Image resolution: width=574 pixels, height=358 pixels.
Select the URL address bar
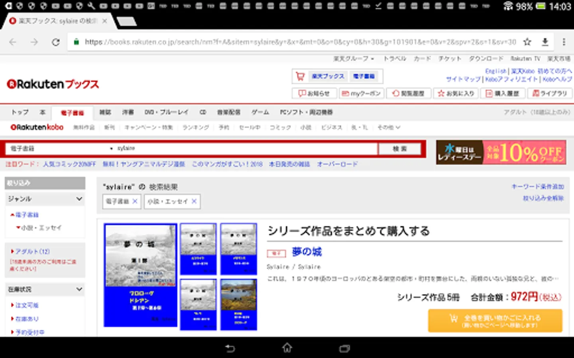(300, 42)
